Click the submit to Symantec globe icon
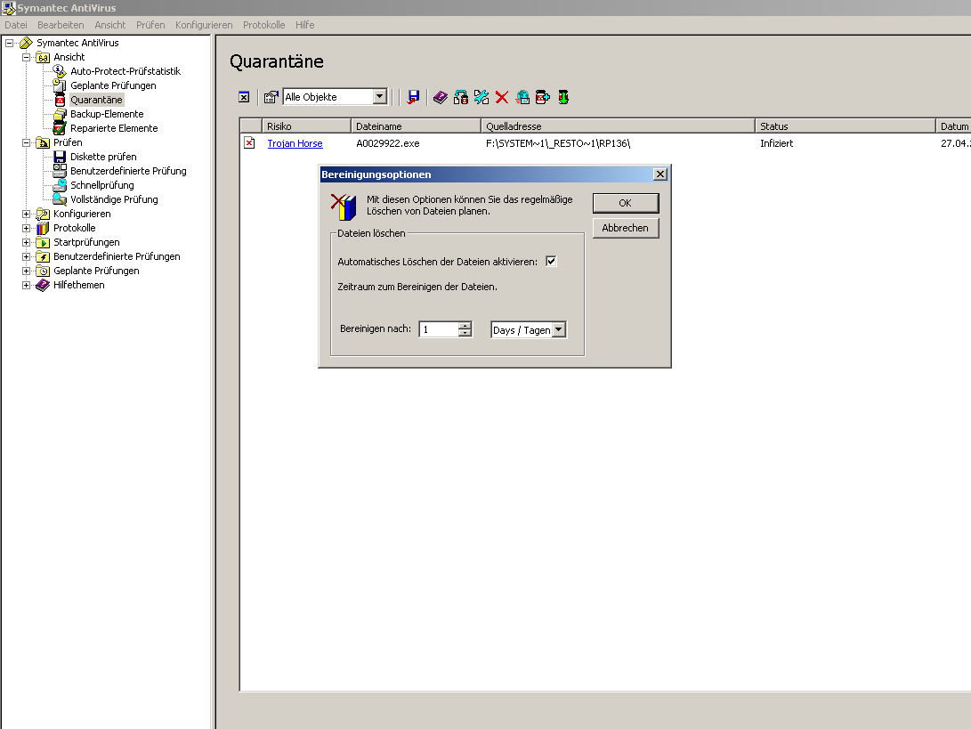Screen dimensions: 971x729 point(522,97)
